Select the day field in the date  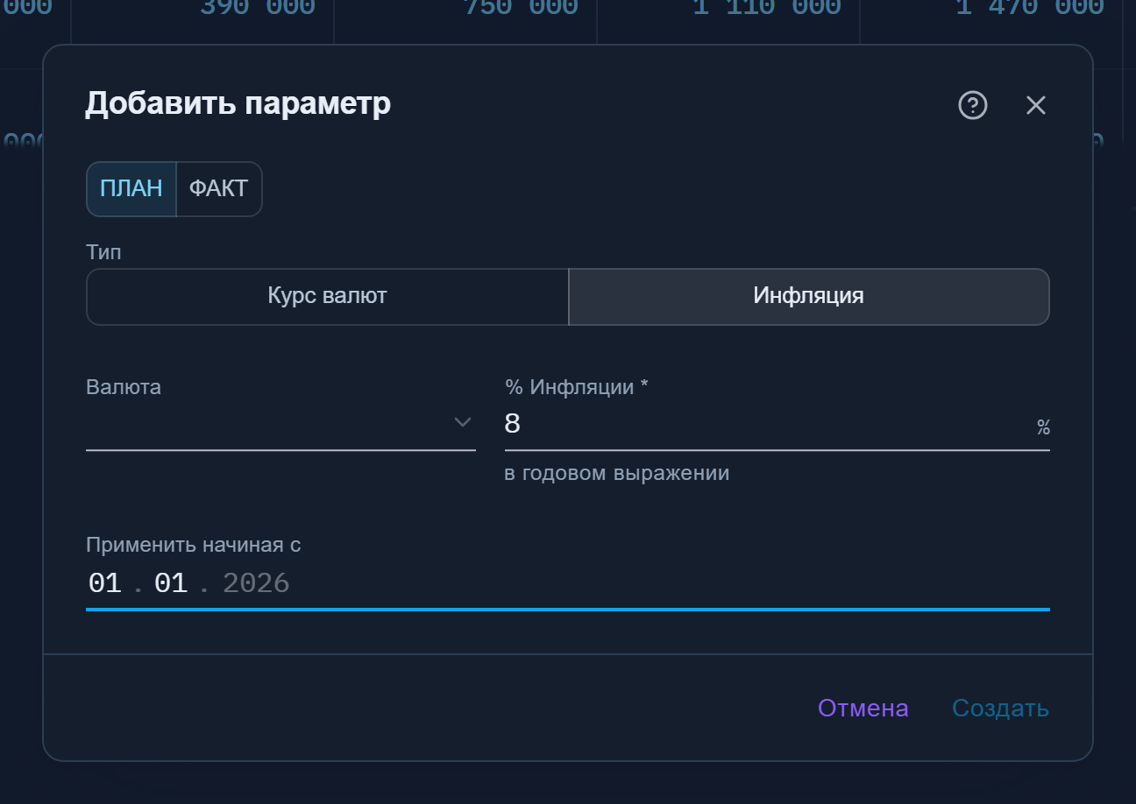[105, 583]
